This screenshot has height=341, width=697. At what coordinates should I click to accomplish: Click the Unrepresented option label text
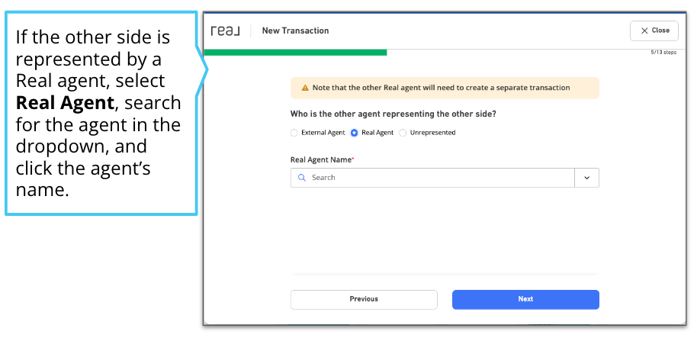[432, 133]
